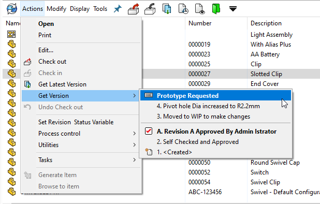Click the check out toolbar icon with red arrow
The width and height of the screenshot is (320, 204).
click(x=134, y=9)
